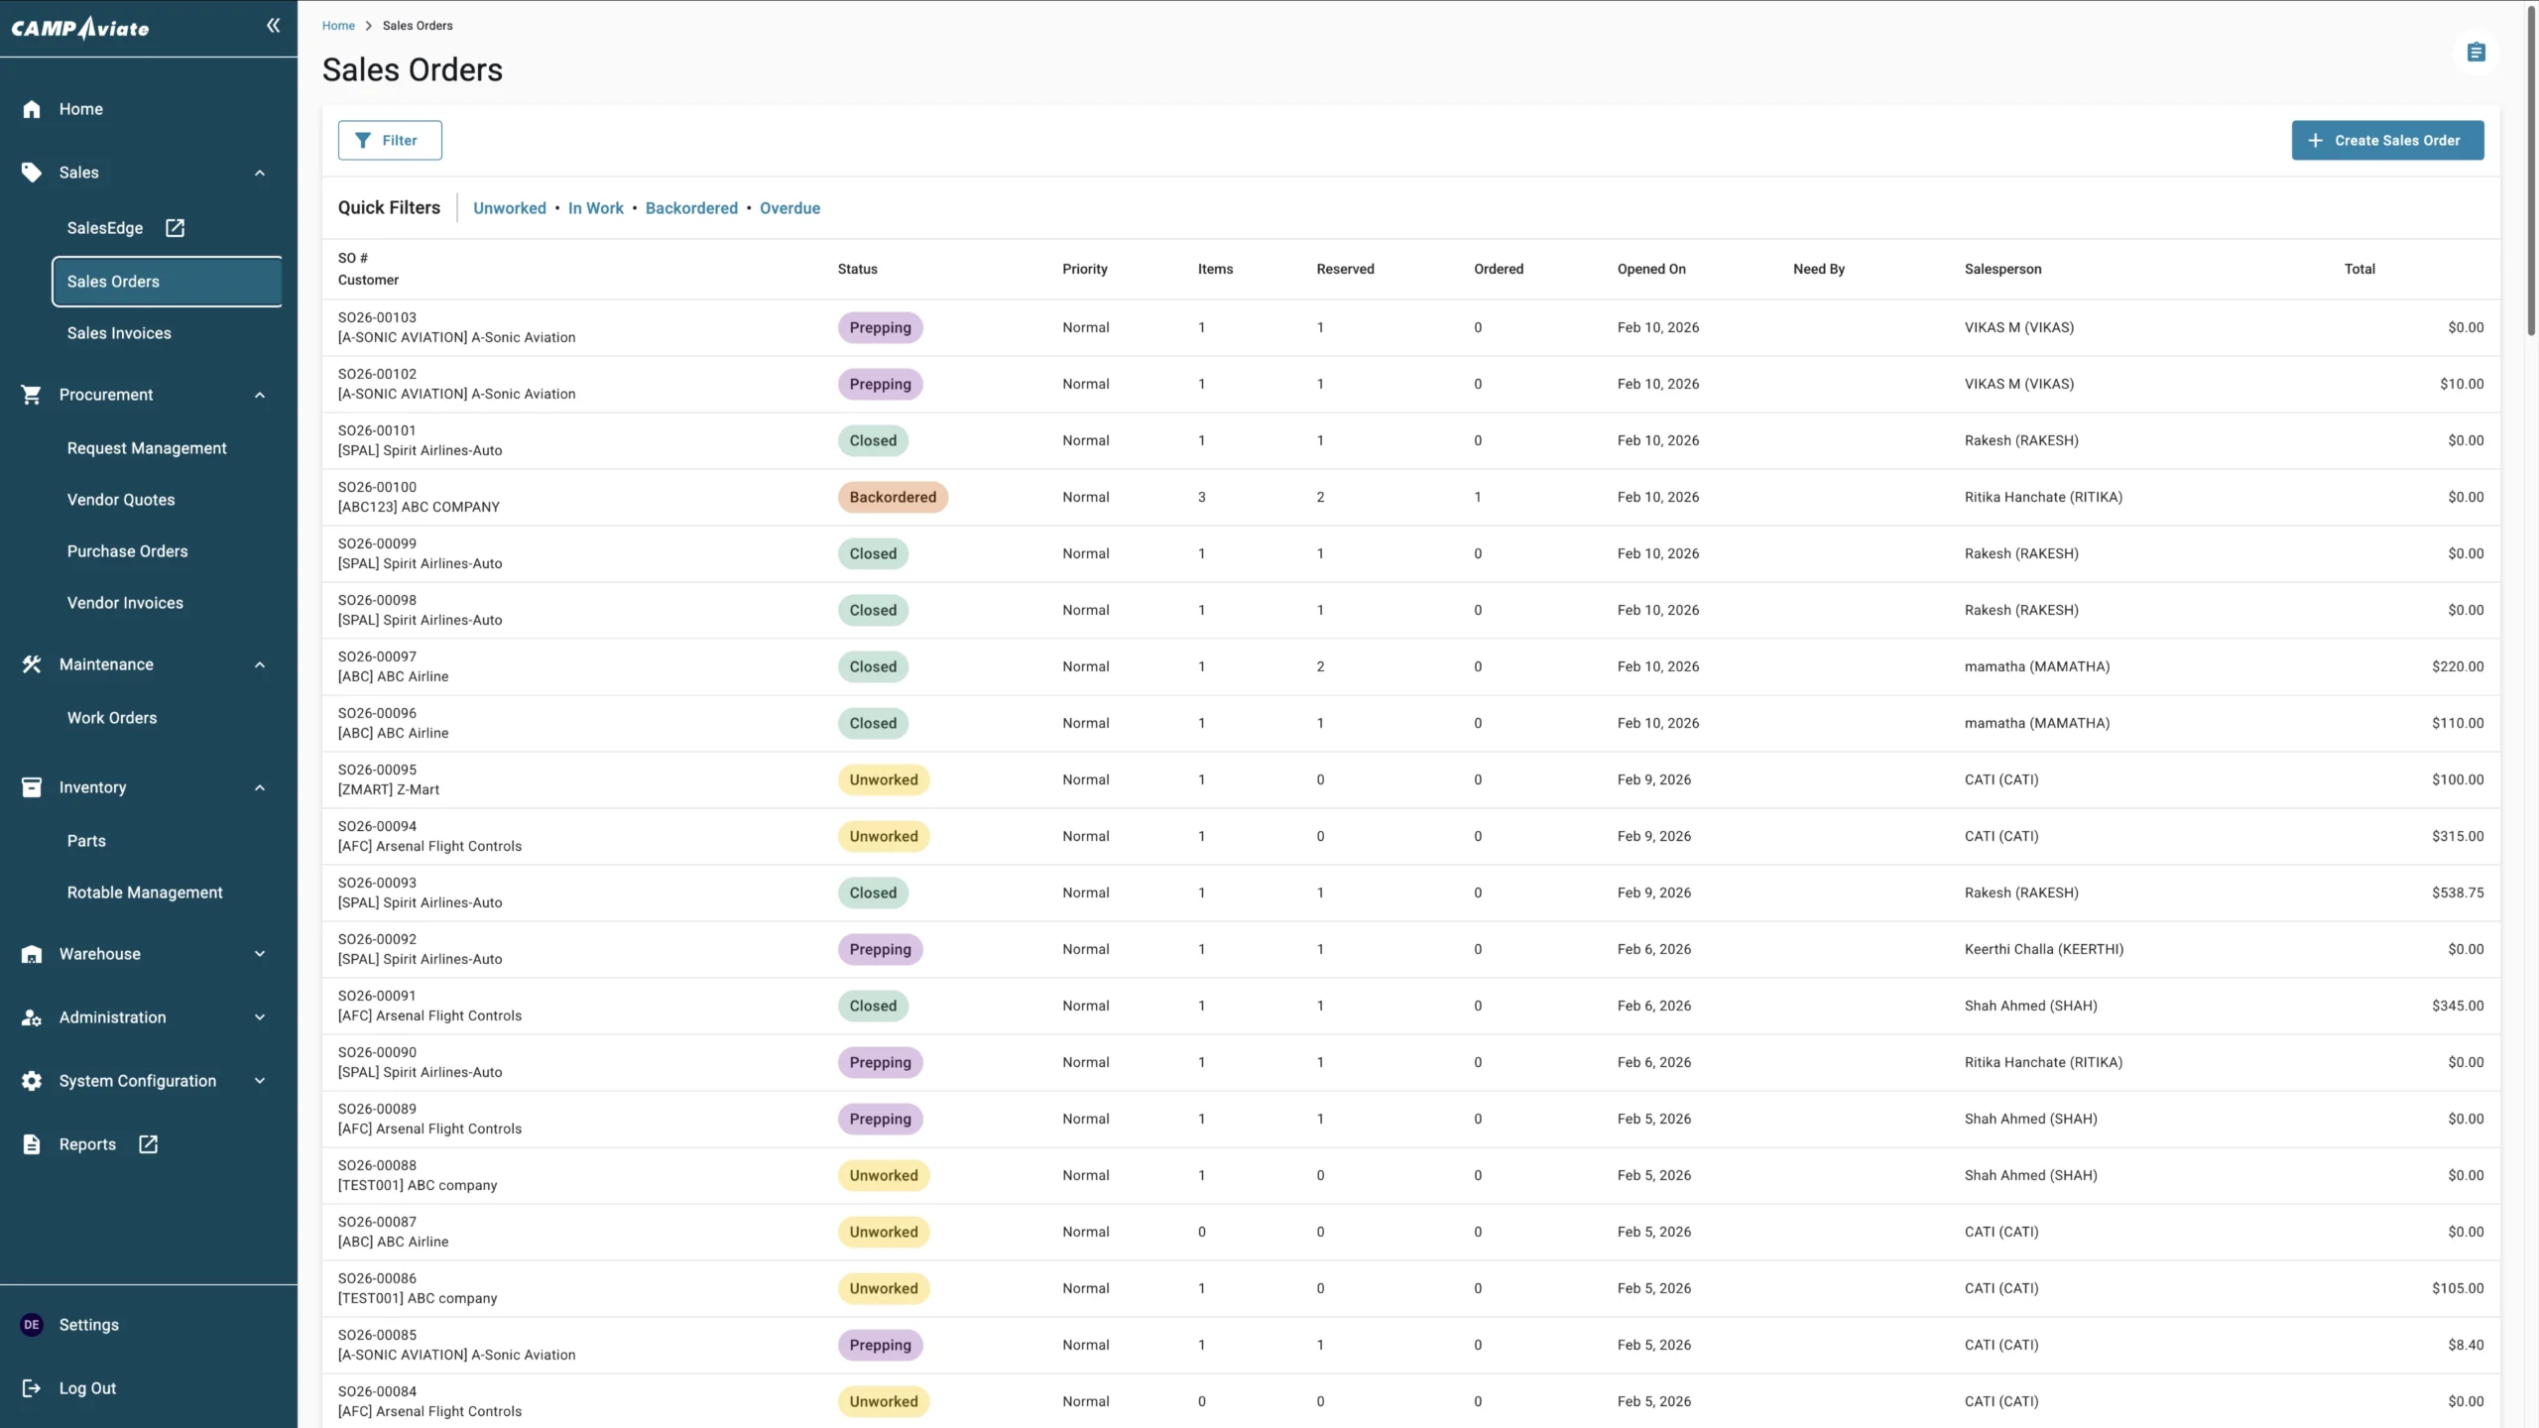Open Sales Invoices in sidebar
The height and width of the screenshot is (1428, 2539).
pyautogui.click(x=119, y=333)
